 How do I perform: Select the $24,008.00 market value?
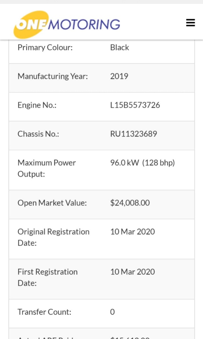pyautogui.click(x=130, y=203)
